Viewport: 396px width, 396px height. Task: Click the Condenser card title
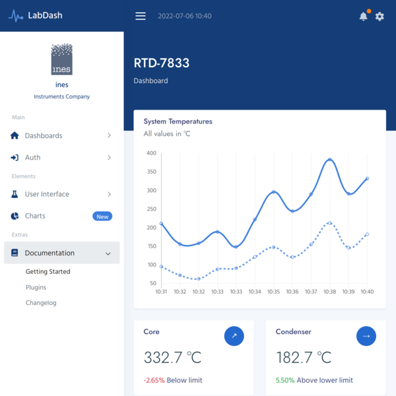(x=294, y=331)
